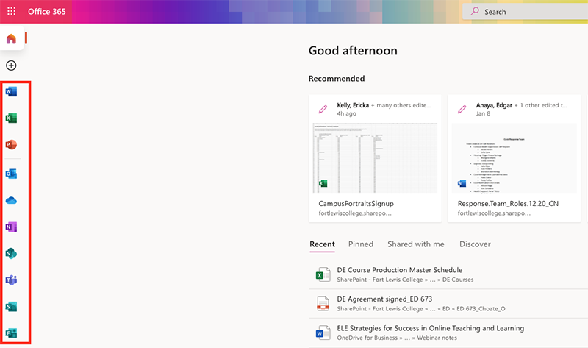Launch PowerPoint from the sidebar

[11, 145]
